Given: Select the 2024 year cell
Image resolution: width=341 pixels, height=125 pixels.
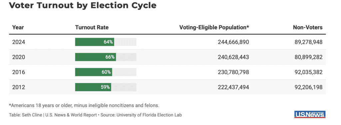Looking at the screenshot, I should [x=19, y=42].
